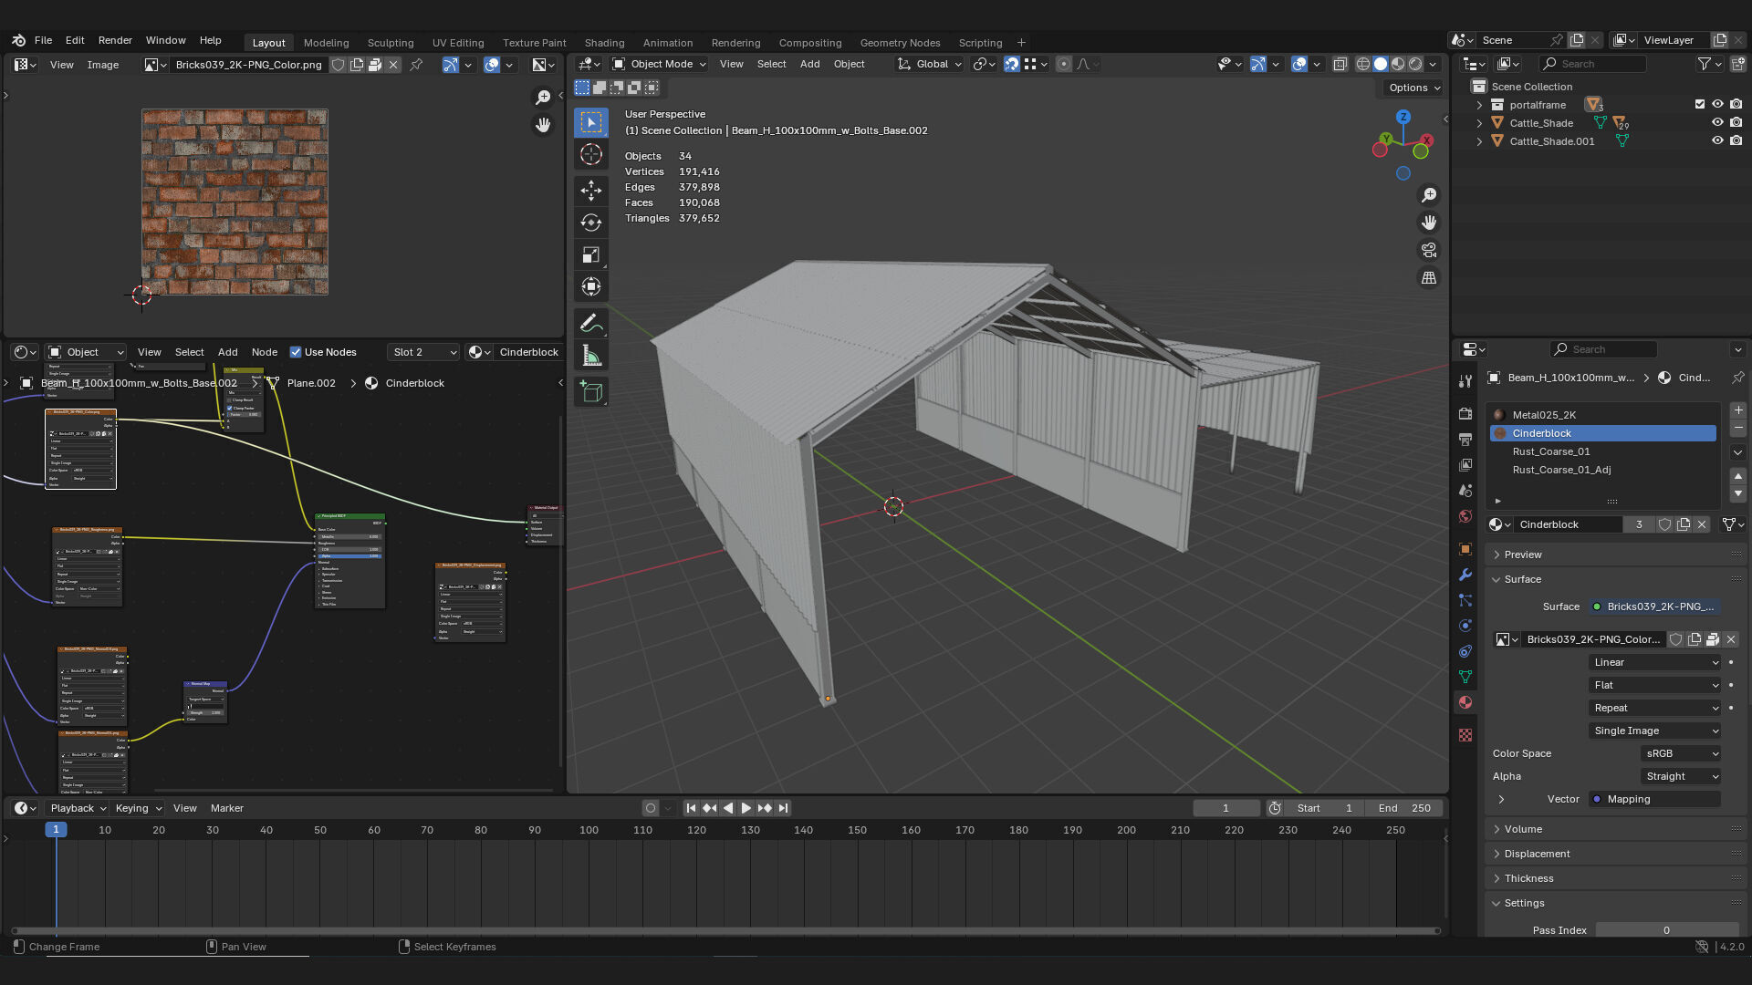Screen dimensions: 1752x985
Task: Open the Texture properties tab
Action: 1465,735
